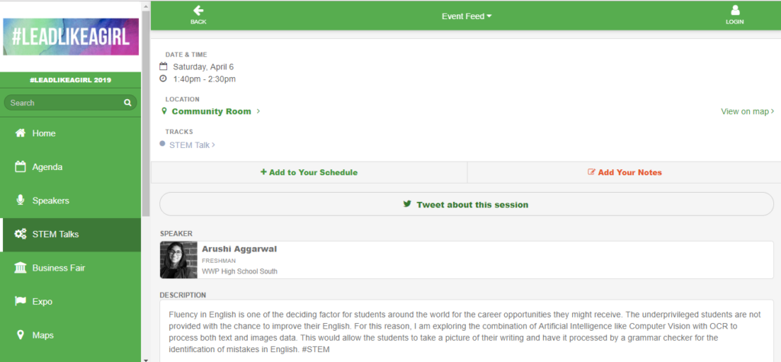This screenshot has height=362, width=781.
Task: Open the Agenda calendar item
Action: [71, 168]
